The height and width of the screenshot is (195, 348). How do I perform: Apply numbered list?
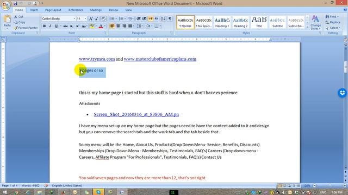click(121, 18)
